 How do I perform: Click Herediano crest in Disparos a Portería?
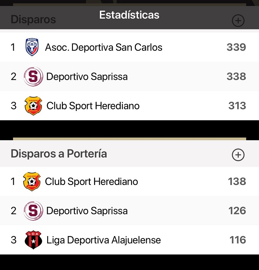coord(31,182)
